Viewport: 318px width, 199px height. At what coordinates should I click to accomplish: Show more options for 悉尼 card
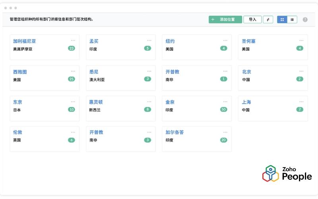pos(149,71)
